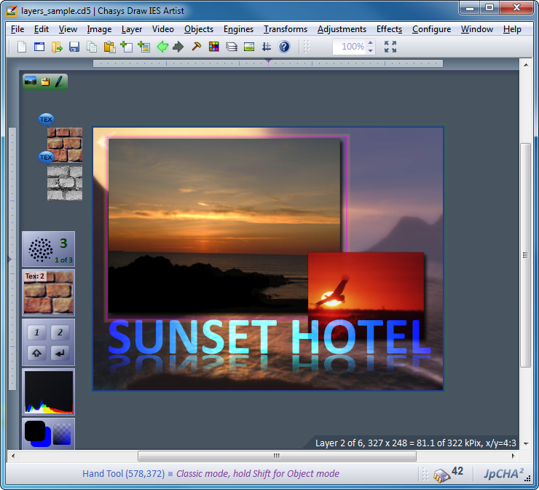The image size is (539, 490).
Task: Open the Adjustments menu
Action: [342, 29]
